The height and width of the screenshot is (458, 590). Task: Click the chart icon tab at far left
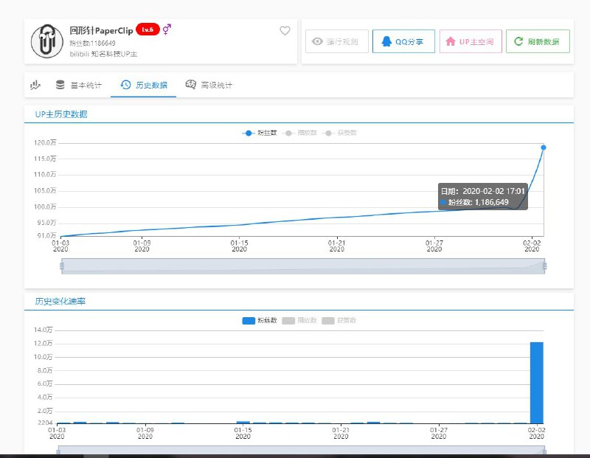coord(35,85)
